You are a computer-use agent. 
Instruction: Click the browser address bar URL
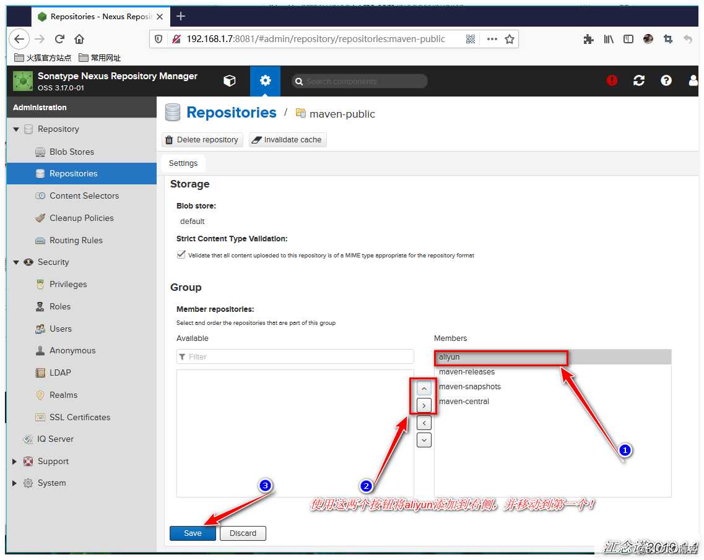click(316, 39)
